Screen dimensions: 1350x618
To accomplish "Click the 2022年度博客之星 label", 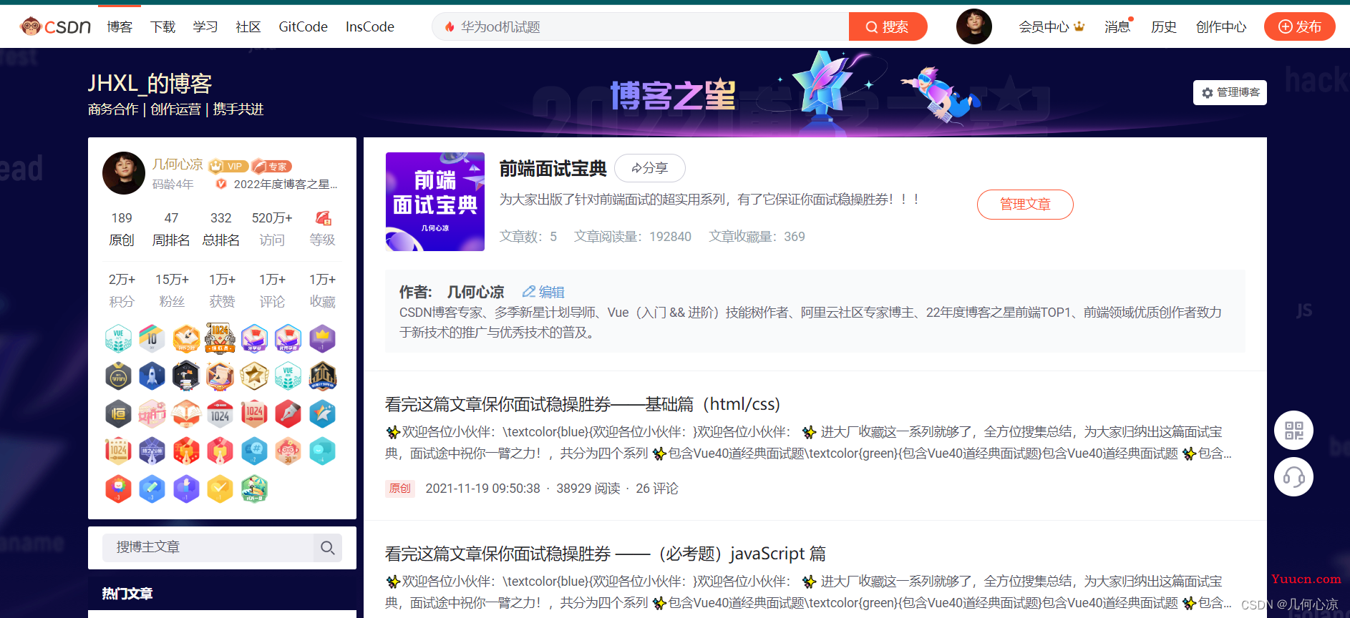I will [286, 184].
